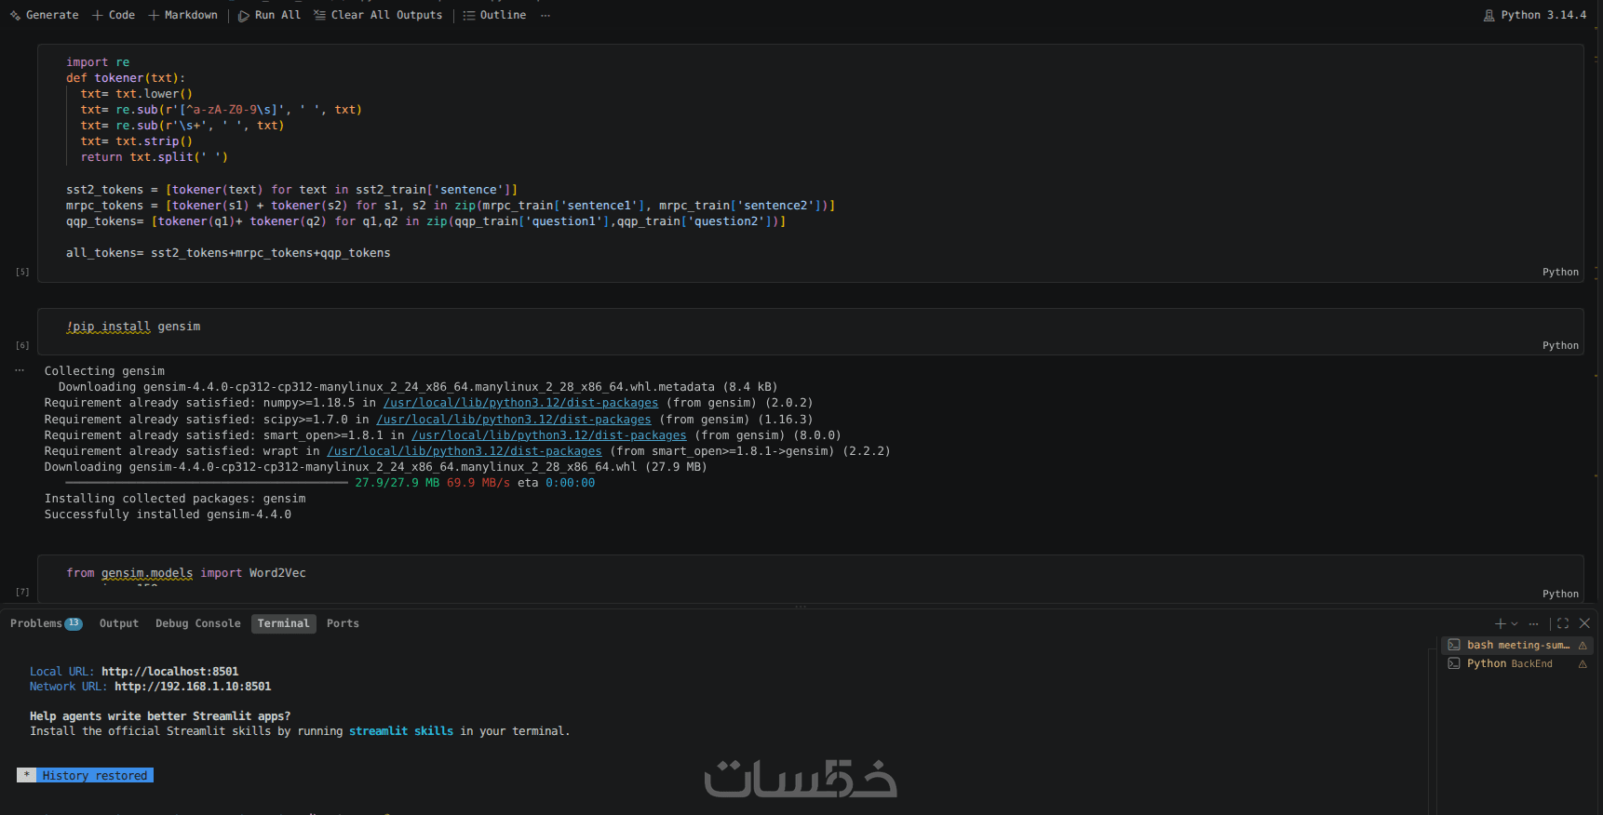Maximize the bottom panel size

[1563, 623]
